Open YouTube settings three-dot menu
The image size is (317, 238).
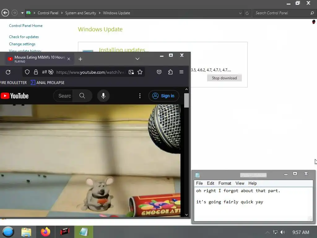point(140,96)
